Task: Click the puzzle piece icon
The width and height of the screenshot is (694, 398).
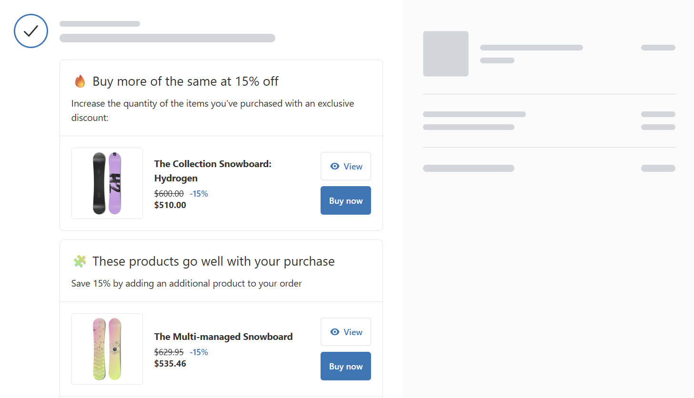Action: tap(80, 261)
